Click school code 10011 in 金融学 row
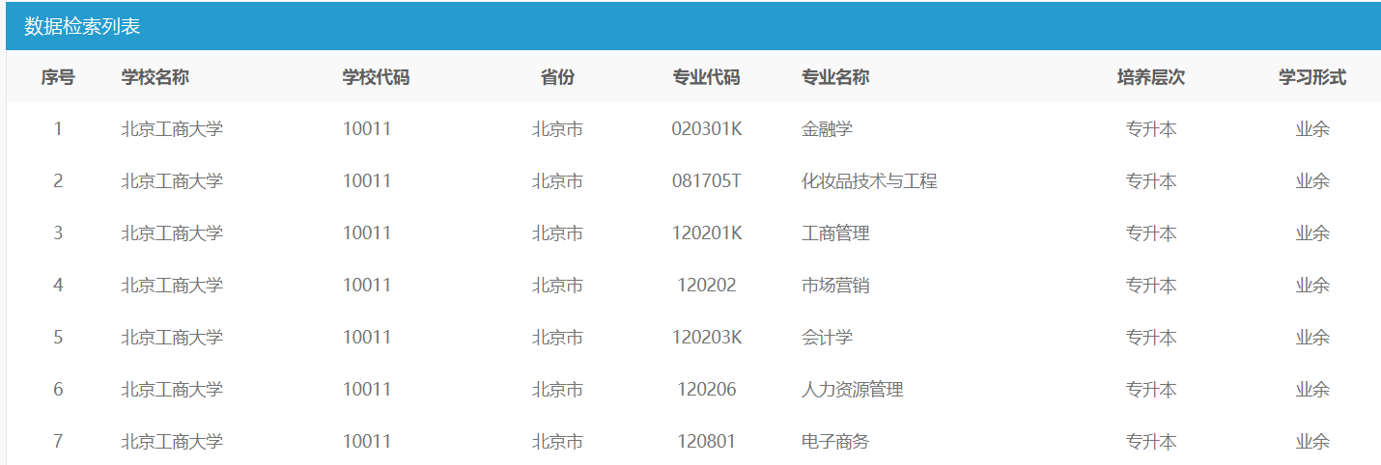 tap(367, 128)
